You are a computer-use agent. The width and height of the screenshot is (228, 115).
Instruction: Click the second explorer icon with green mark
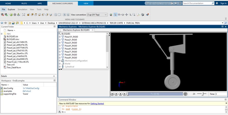tap(6, 15)
